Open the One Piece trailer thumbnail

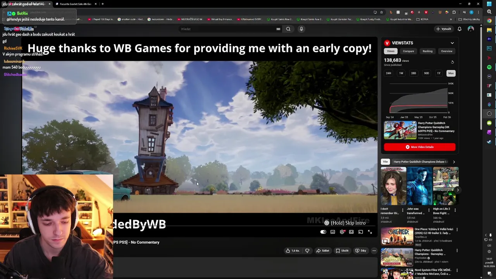pos(397,236)
